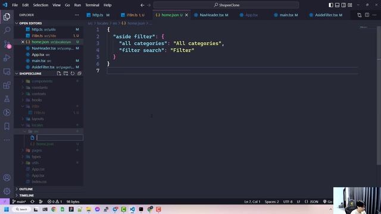The height and width of the screenshot is (214, 381).
Task: Refresh the Explorer file tree
Action: pos(73,74)
